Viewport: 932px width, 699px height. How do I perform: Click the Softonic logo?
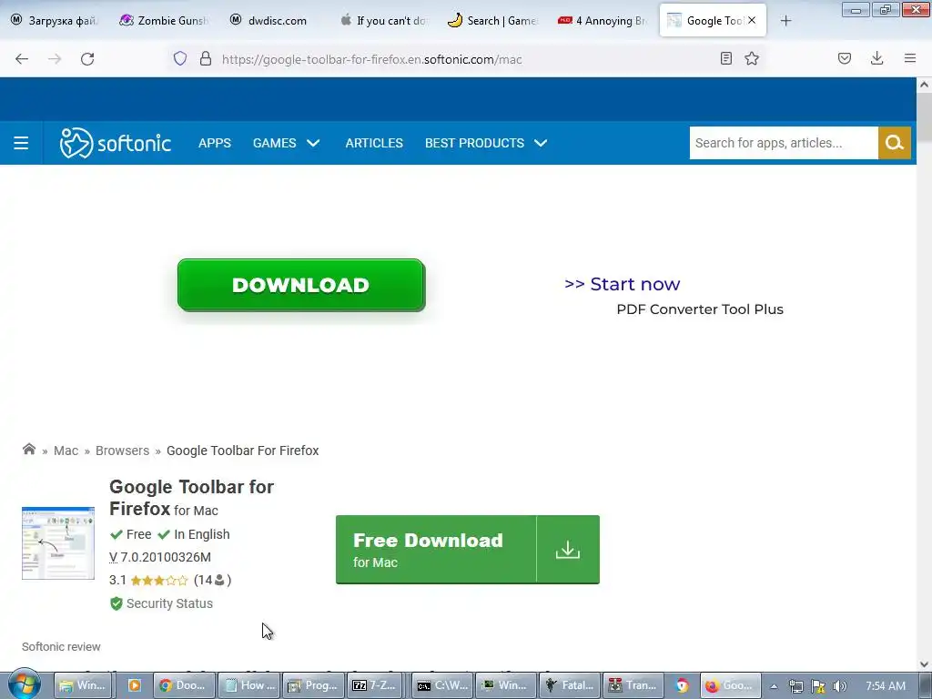(x=116, y=143)
